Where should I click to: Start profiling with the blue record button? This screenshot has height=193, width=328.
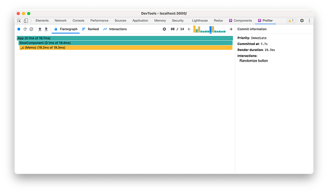[19, 29]
